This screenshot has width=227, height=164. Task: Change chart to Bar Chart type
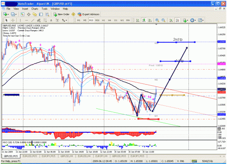click(x=138, y=20)
